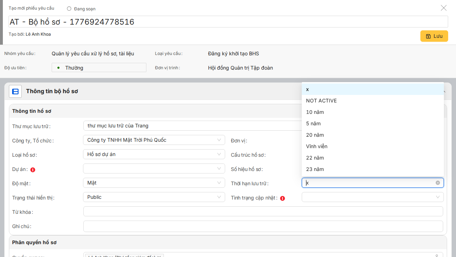Click the red warning icon next to Dự án
This screenshot has height=257, width=456.
(33, 170)
